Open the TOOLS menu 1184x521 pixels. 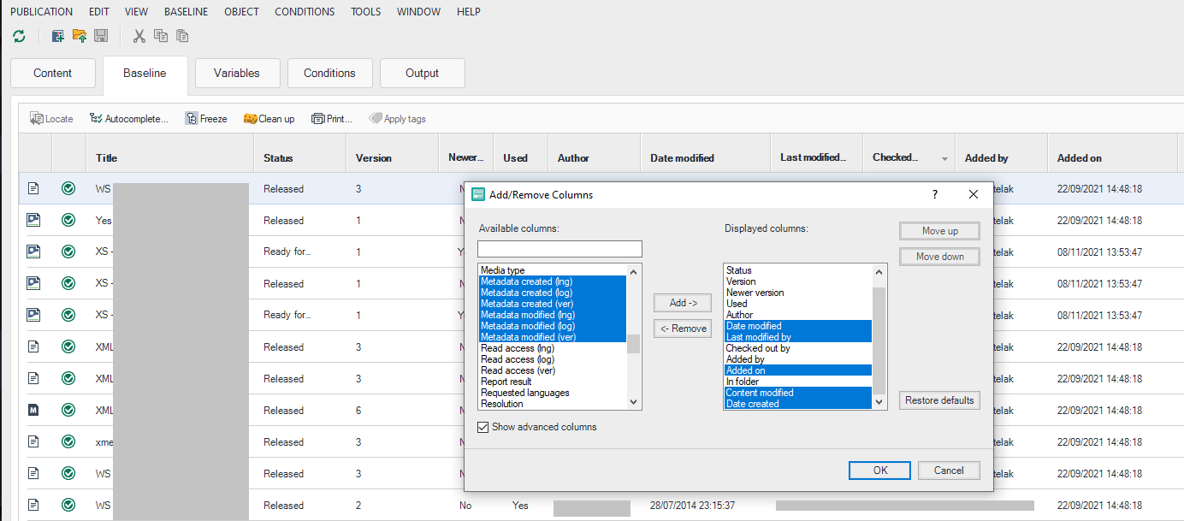(x=366, y=12)
